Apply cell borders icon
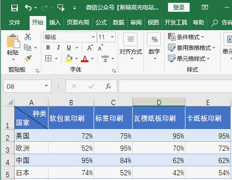The height and width of the screenshot is (180, 232). (x=48, y=58)
